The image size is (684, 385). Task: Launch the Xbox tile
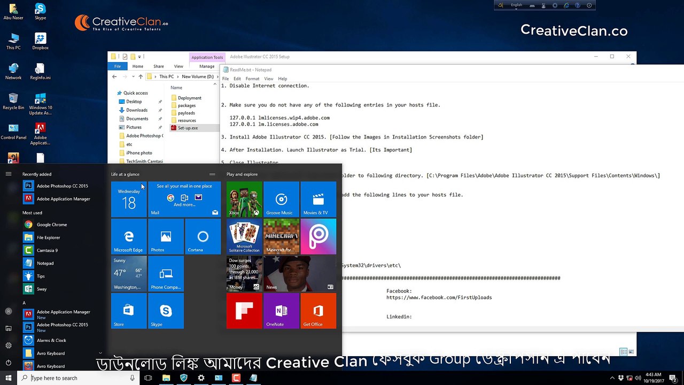point(244,199)
